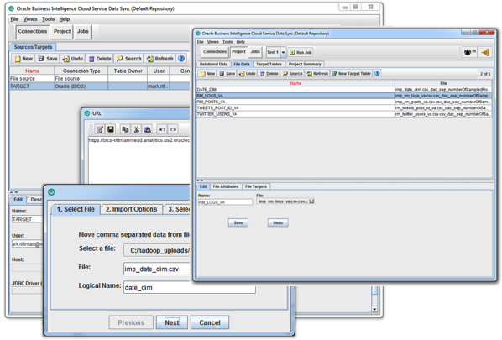Click Refresh in File Data toolbar
The width and height of the screenshot is (502, 340).
tap(317, 74)
